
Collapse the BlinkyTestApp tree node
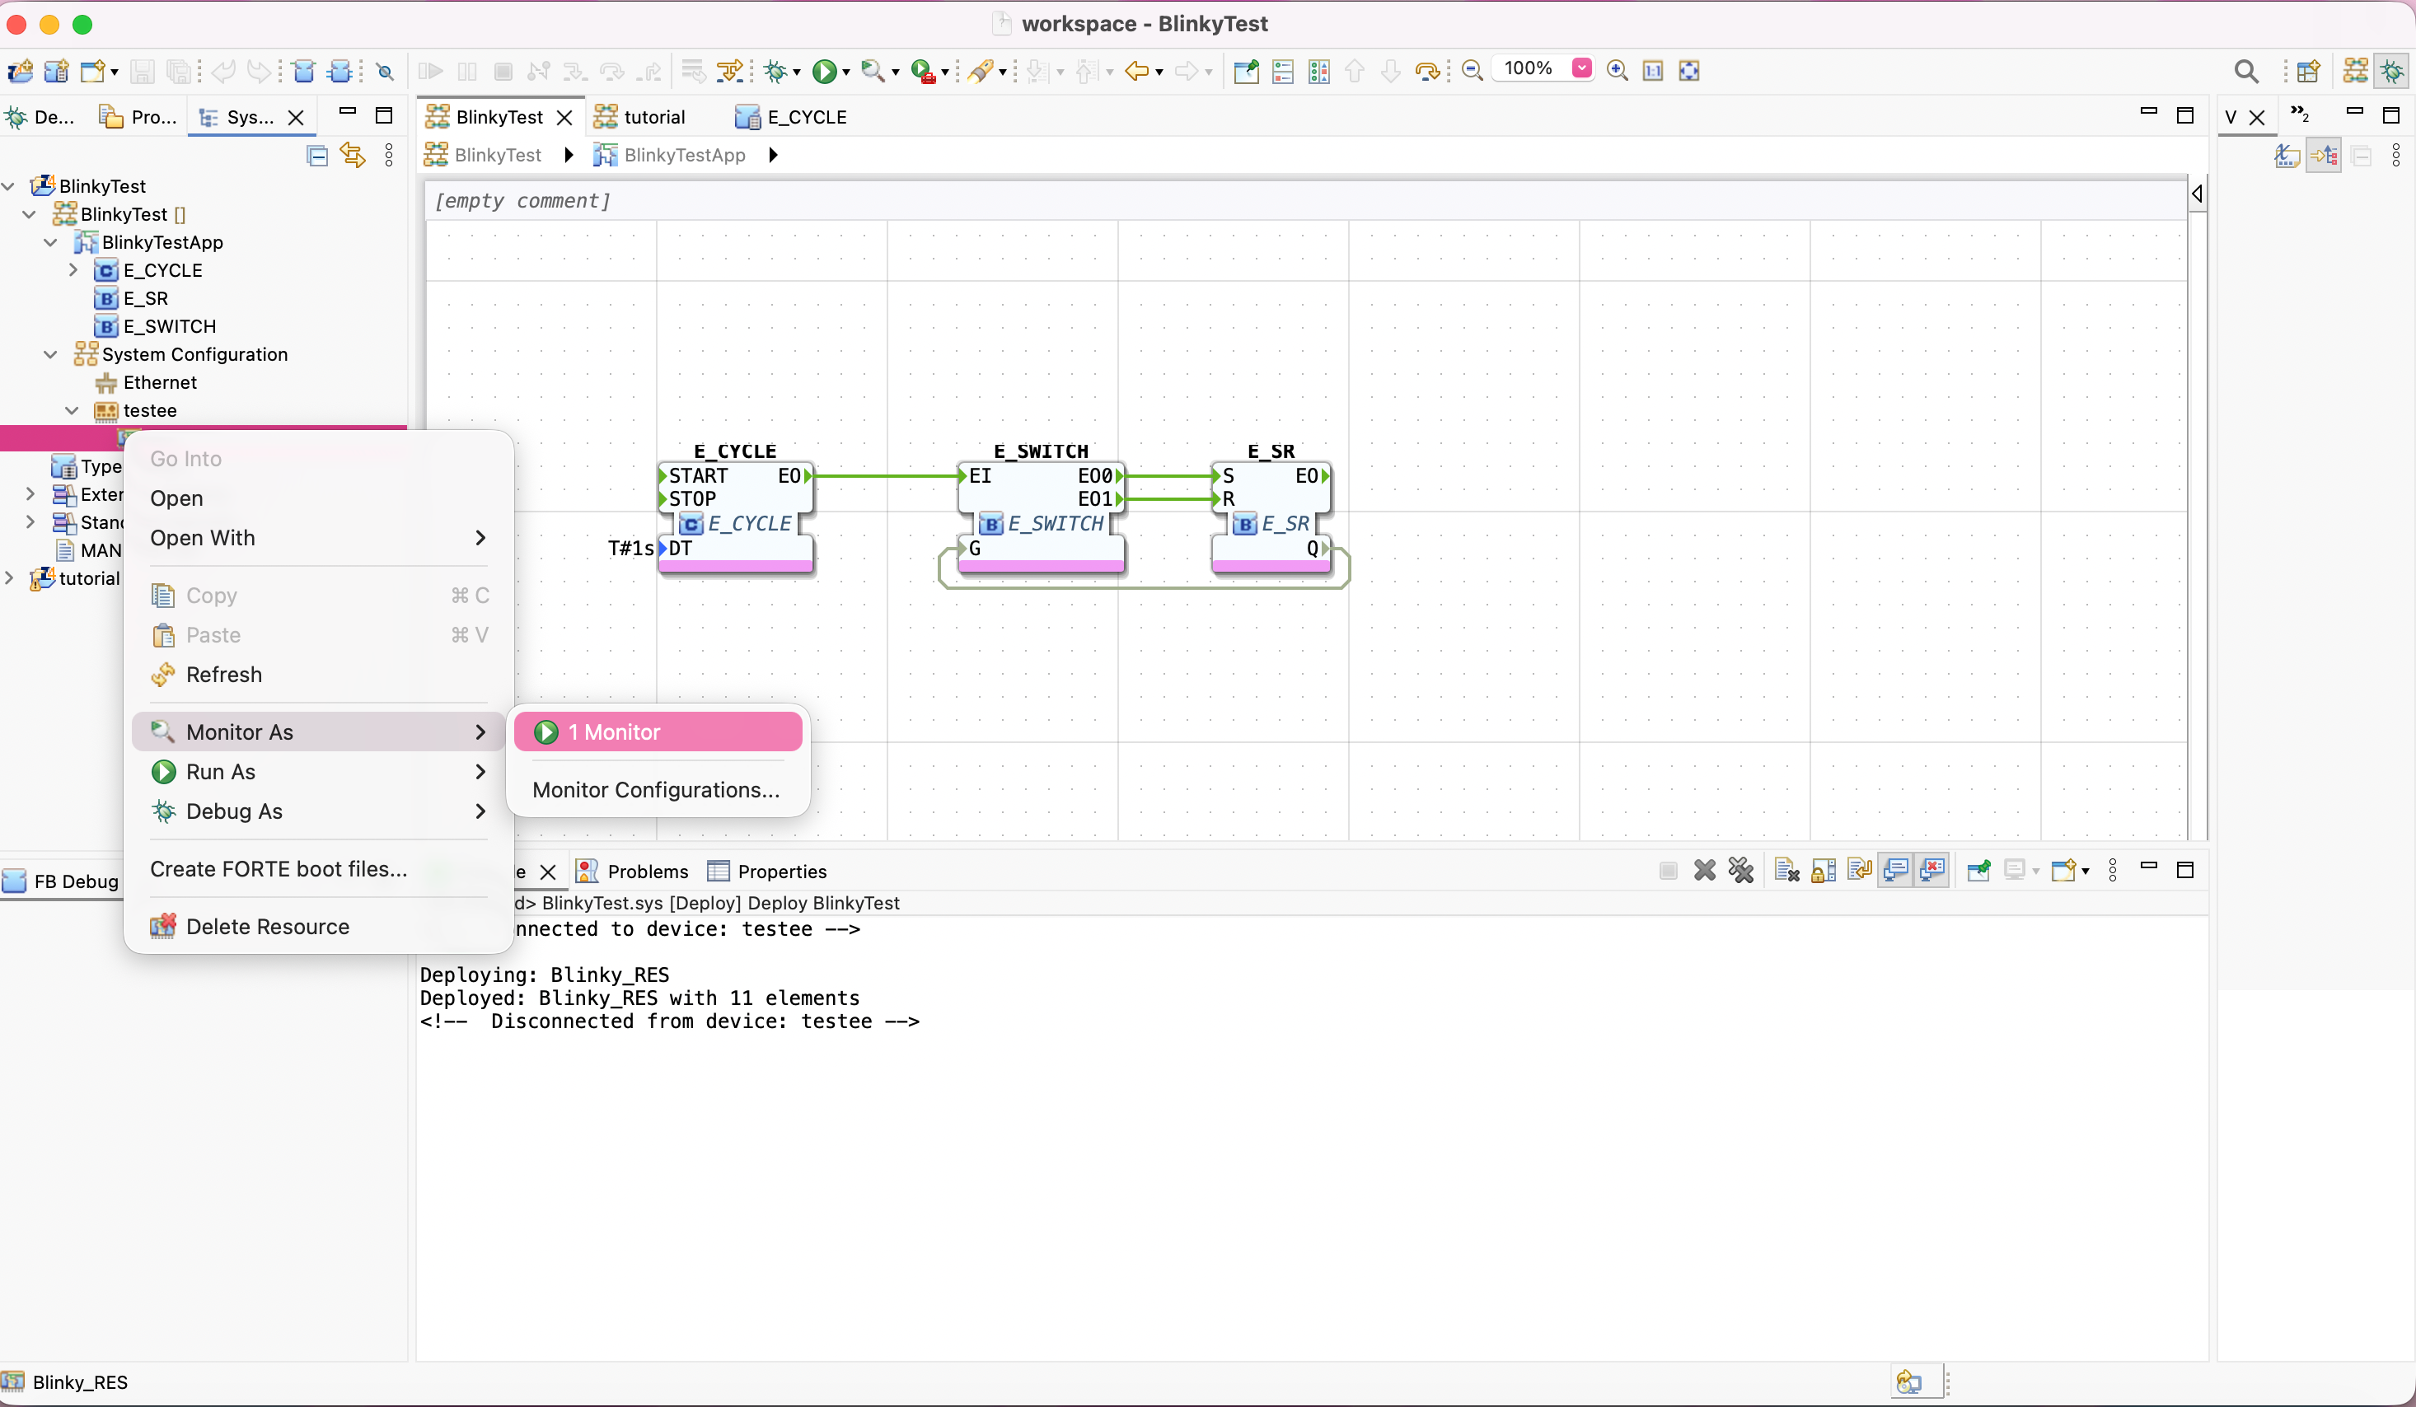[51, 242]
